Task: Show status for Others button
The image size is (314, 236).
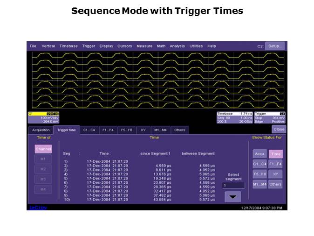Action: (x=275, y=184)
